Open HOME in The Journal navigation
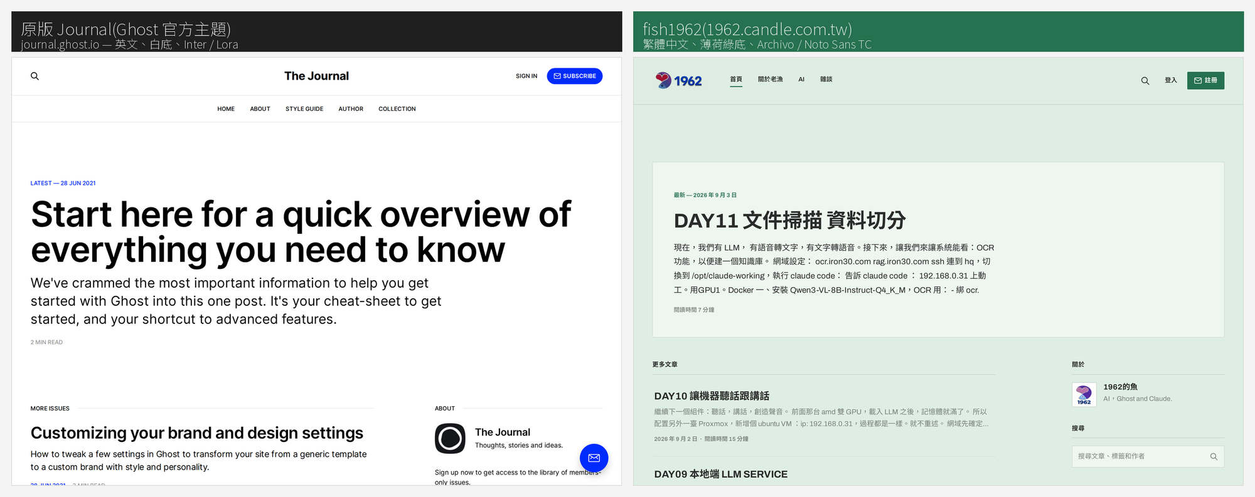The image size is (1255, 497). 226,109
